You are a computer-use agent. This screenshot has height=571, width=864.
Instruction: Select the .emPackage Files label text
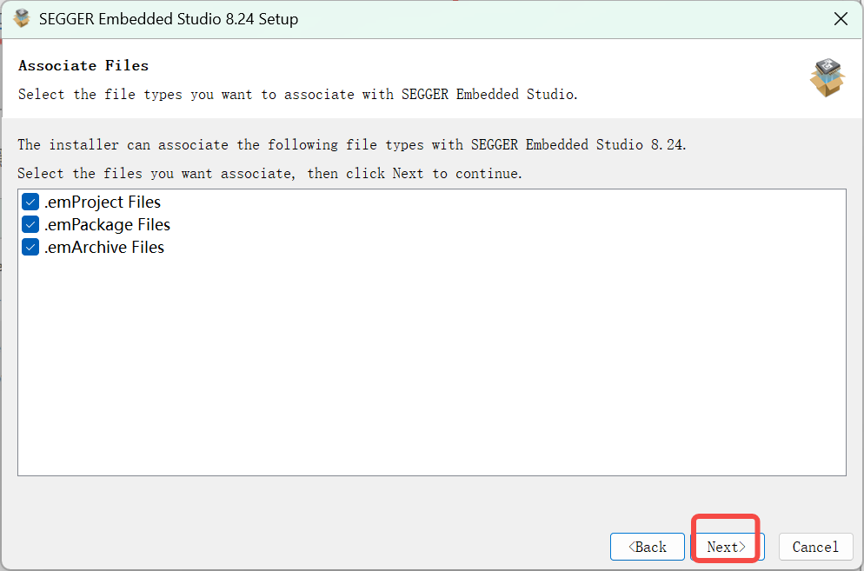coord(106,224)
